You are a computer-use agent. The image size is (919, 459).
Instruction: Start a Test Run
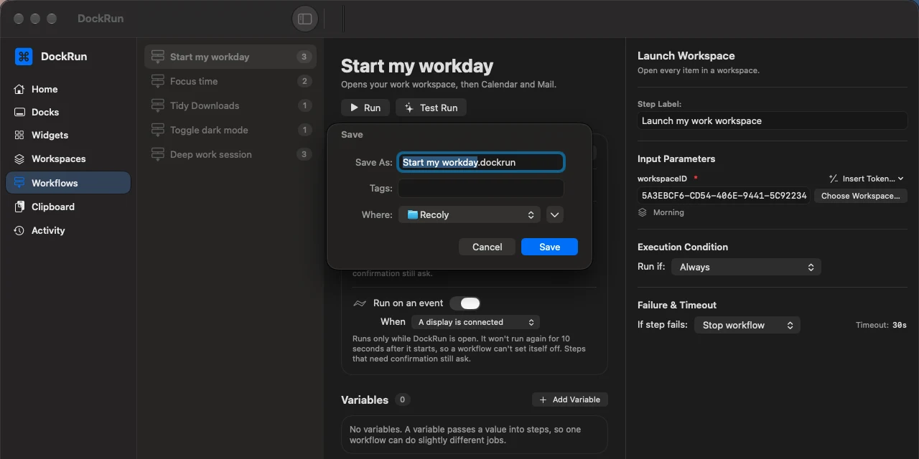point(431,108)
